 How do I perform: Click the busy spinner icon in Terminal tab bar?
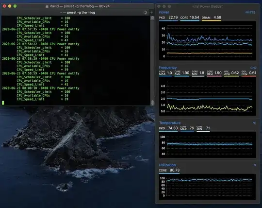point(145,13)
